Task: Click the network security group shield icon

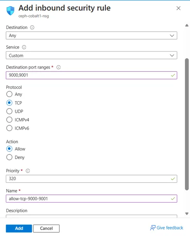Action: coord(10,10)
